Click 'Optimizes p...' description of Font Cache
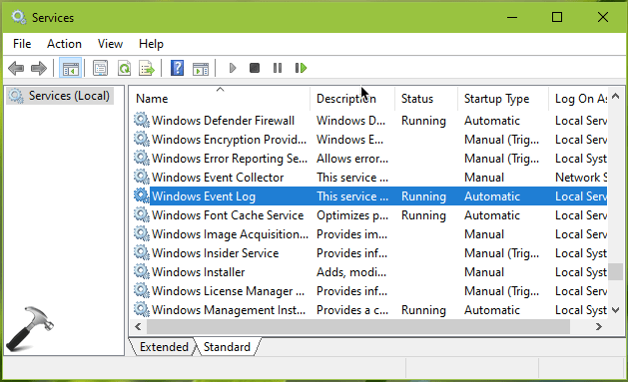 click(x=352, y=215)
